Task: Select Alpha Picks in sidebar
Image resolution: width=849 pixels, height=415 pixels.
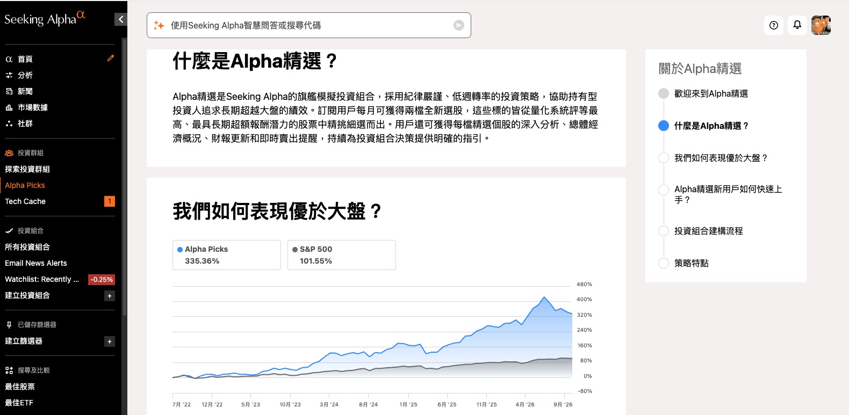Action: point(25,185)
